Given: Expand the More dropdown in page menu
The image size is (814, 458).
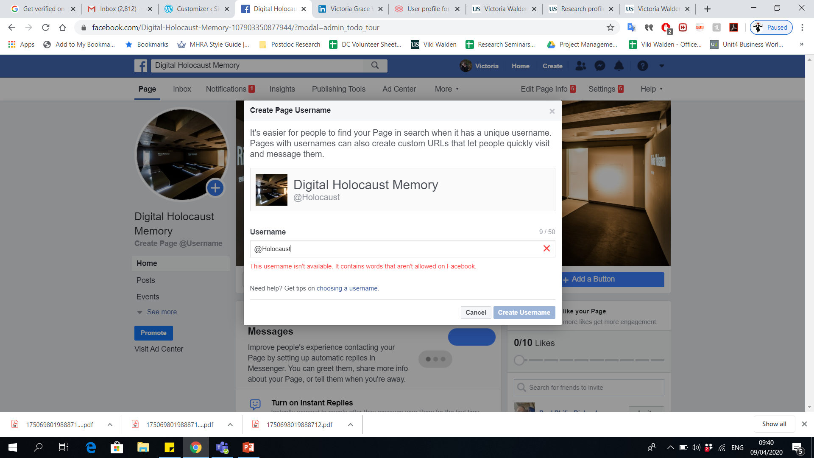Looking at the screenshot, I should pyautogui.click(x=447, y=89).
